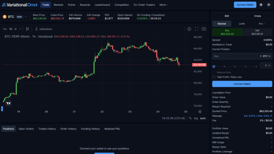
Task: Click the Mark Price $83,194.59 value
Action: (40, 18)
